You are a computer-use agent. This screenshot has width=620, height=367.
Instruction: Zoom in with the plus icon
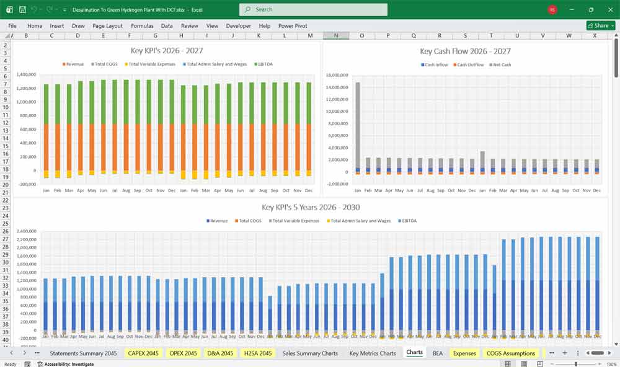pyautogui.click(x=599, y=364)
